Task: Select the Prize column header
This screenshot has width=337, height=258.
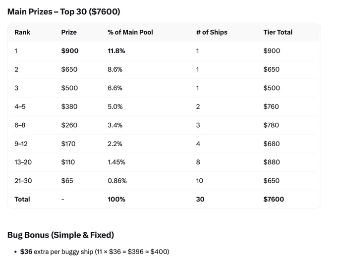Action: point(69,32)
